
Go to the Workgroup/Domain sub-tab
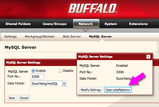click(x=40, y=36)
